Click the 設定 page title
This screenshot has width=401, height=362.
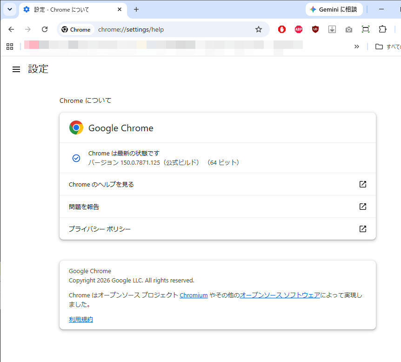point(38,69)
